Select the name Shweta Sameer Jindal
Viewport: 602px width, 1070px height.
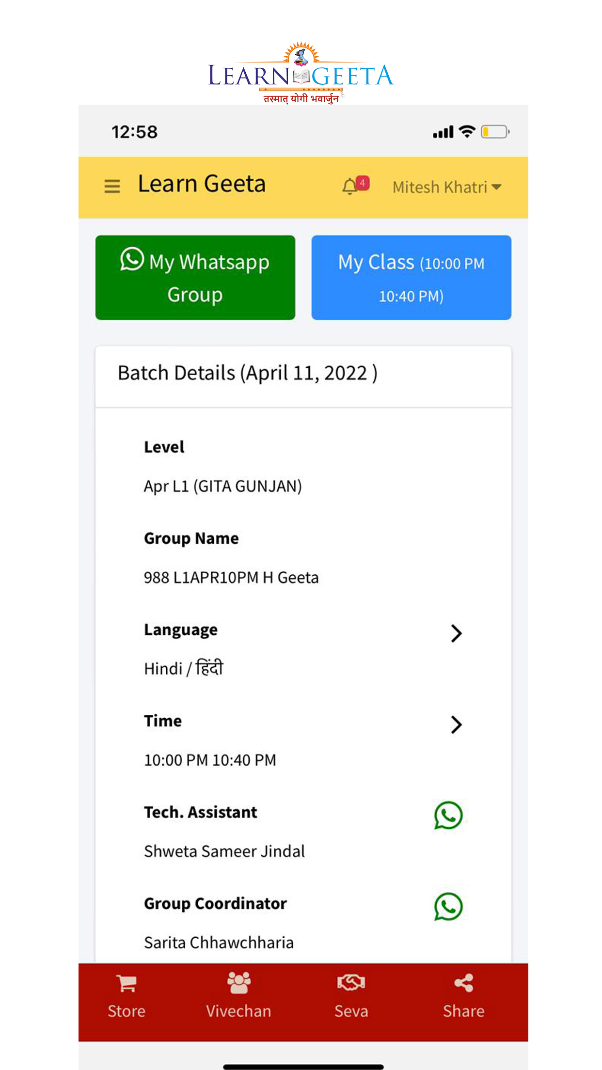224,851
